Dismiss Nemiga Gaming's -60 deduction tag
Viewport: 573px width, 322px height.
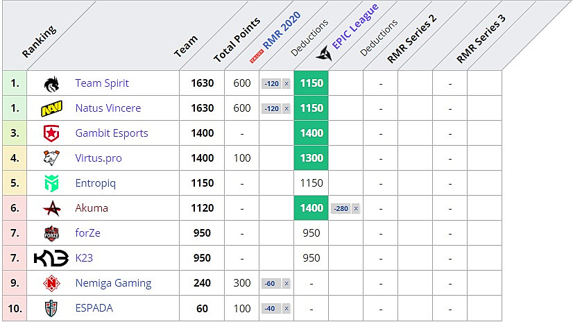point(286,284)
